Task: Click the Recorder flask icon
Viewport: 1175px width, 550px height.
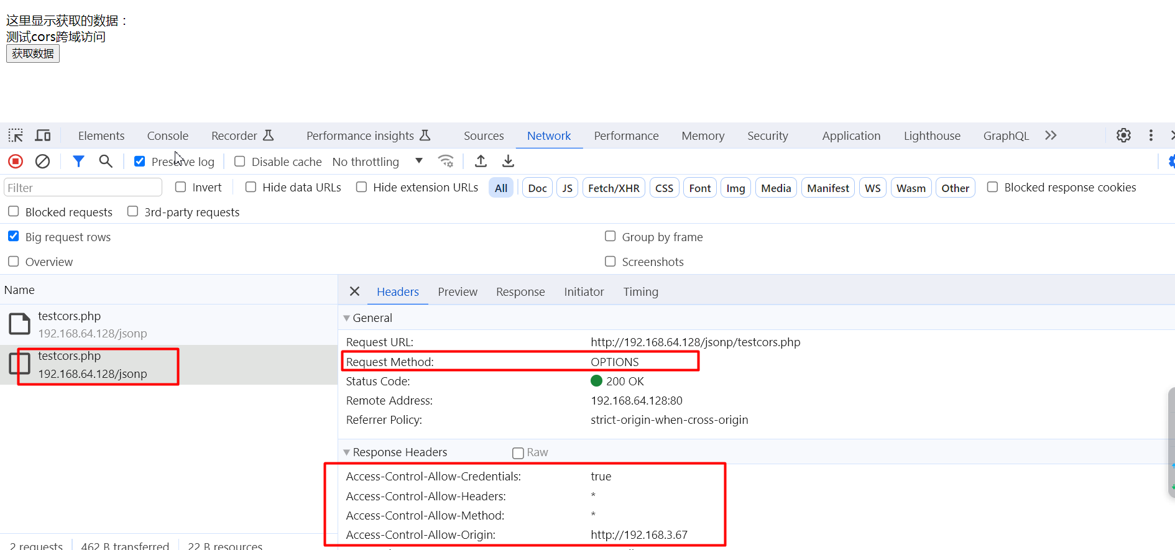Action: coord(269,135)
